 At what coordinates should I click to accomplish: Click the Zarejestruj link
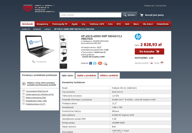pyautogui.click(x=161, y=6)
